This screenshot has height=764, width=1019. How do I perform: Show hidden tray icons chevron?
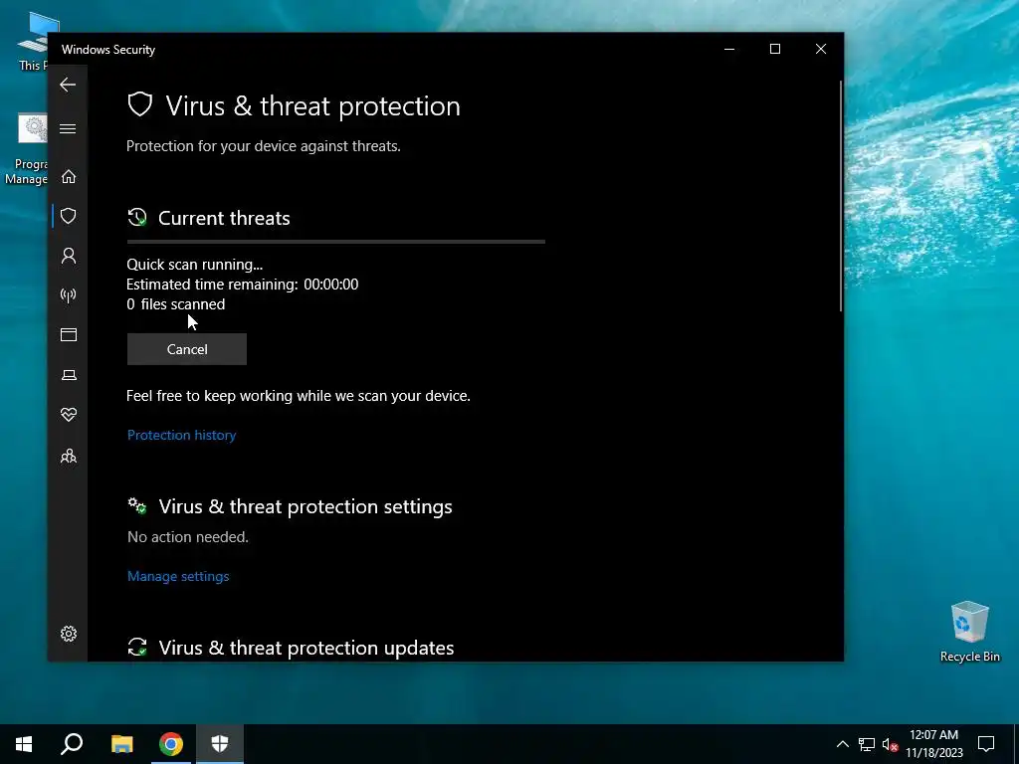click(842, 744)
